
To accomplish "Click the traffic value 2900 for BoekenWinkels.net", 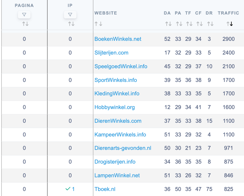I will point(228,39).
